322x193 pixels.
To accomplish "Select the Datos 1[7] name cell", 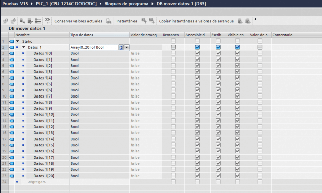I will pyautogui.click(x=43, y=96).
